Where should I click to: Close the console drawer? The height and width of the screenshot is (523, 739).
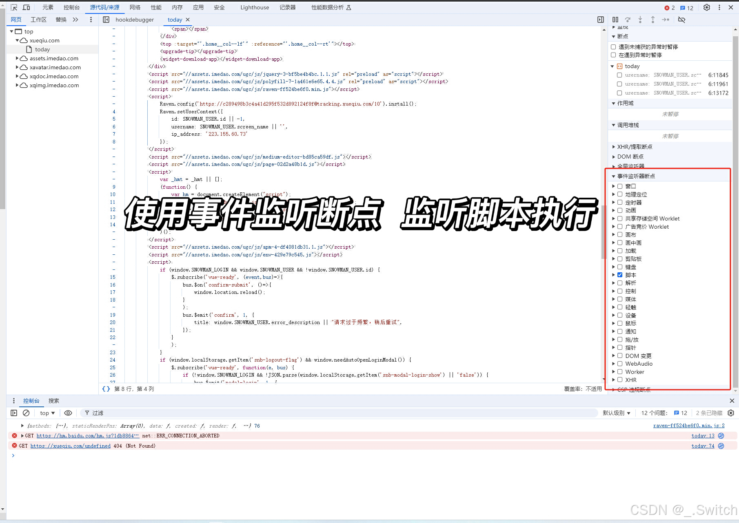point(732,401)
